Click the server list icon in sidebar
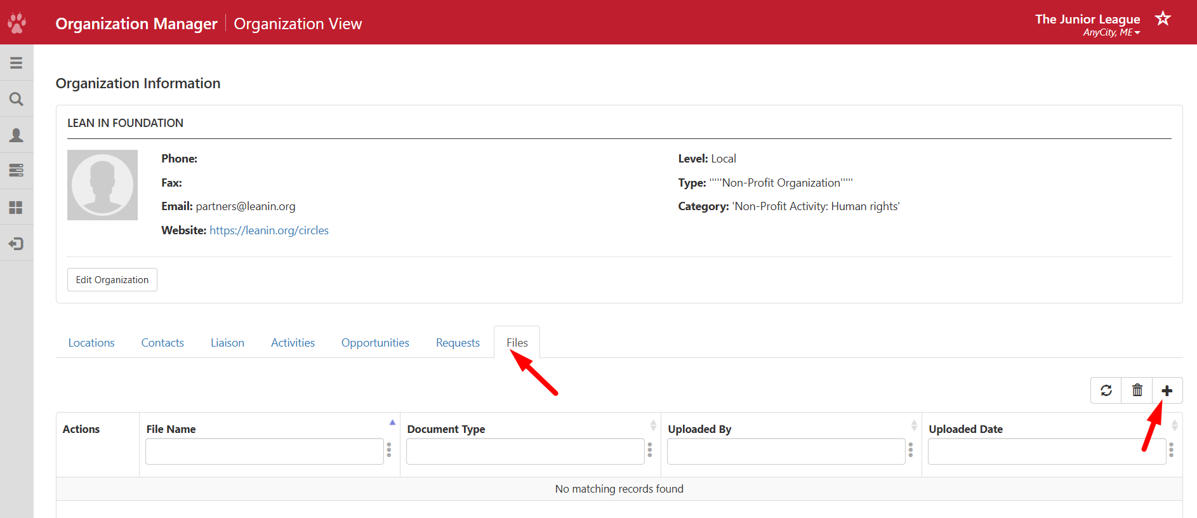Viewport: 1197px width, 518px height. click(17, 171)
